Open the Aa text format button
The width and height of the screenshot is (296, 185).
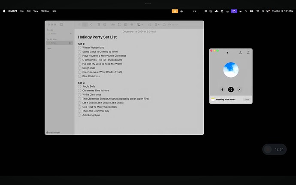[x=113, y=24]
